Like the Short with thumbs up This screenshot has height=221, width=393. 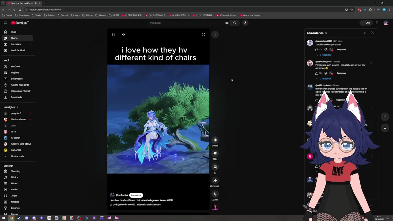pyautogui.click(x=215, y=140)
